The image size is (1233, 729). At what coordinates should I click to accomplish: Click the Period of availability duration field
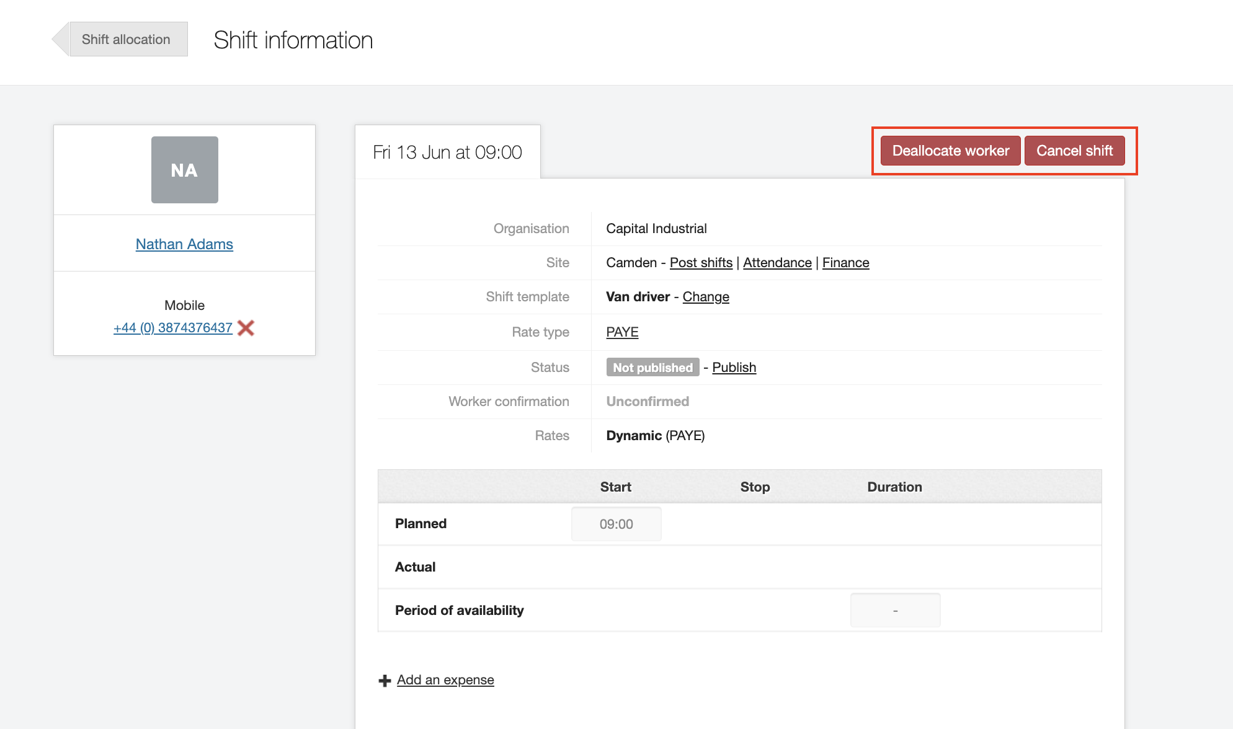pyautogui.click(x=895, y=611)
